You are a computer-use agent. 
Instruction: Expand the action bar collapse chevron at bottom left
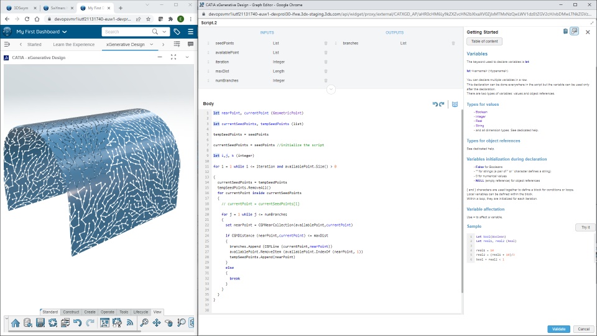pyautogui.click(x=6, y=318)
